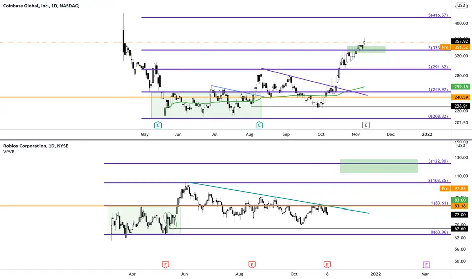Screen dimensions: 472x279
Task: Click the 280.00 price axis label
Action: 461,76
